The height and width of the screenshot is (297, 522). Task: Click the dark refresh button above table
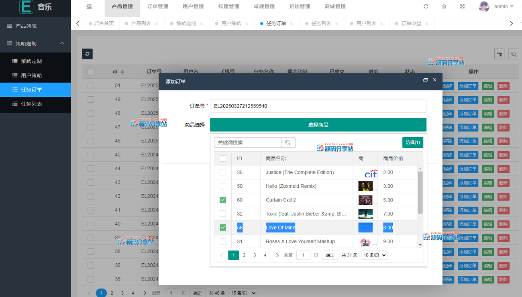point(87,54)
